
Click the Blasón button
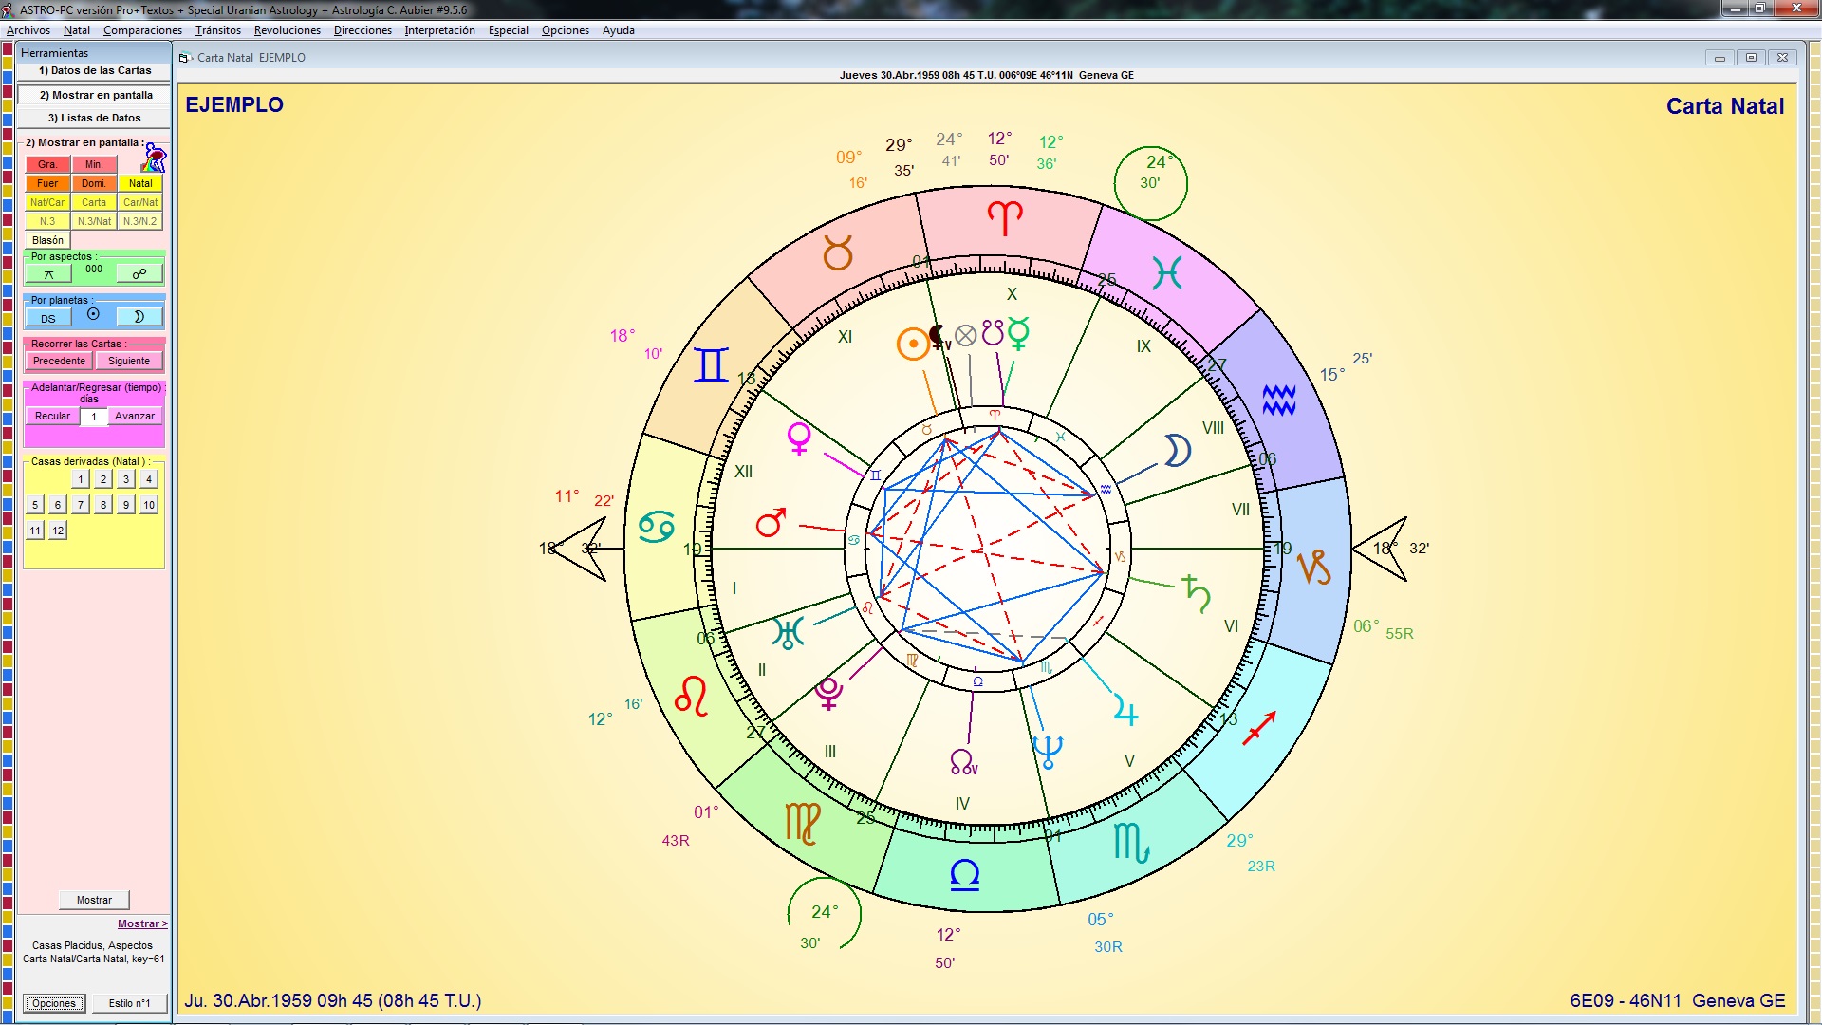click(x=47, y=240)
